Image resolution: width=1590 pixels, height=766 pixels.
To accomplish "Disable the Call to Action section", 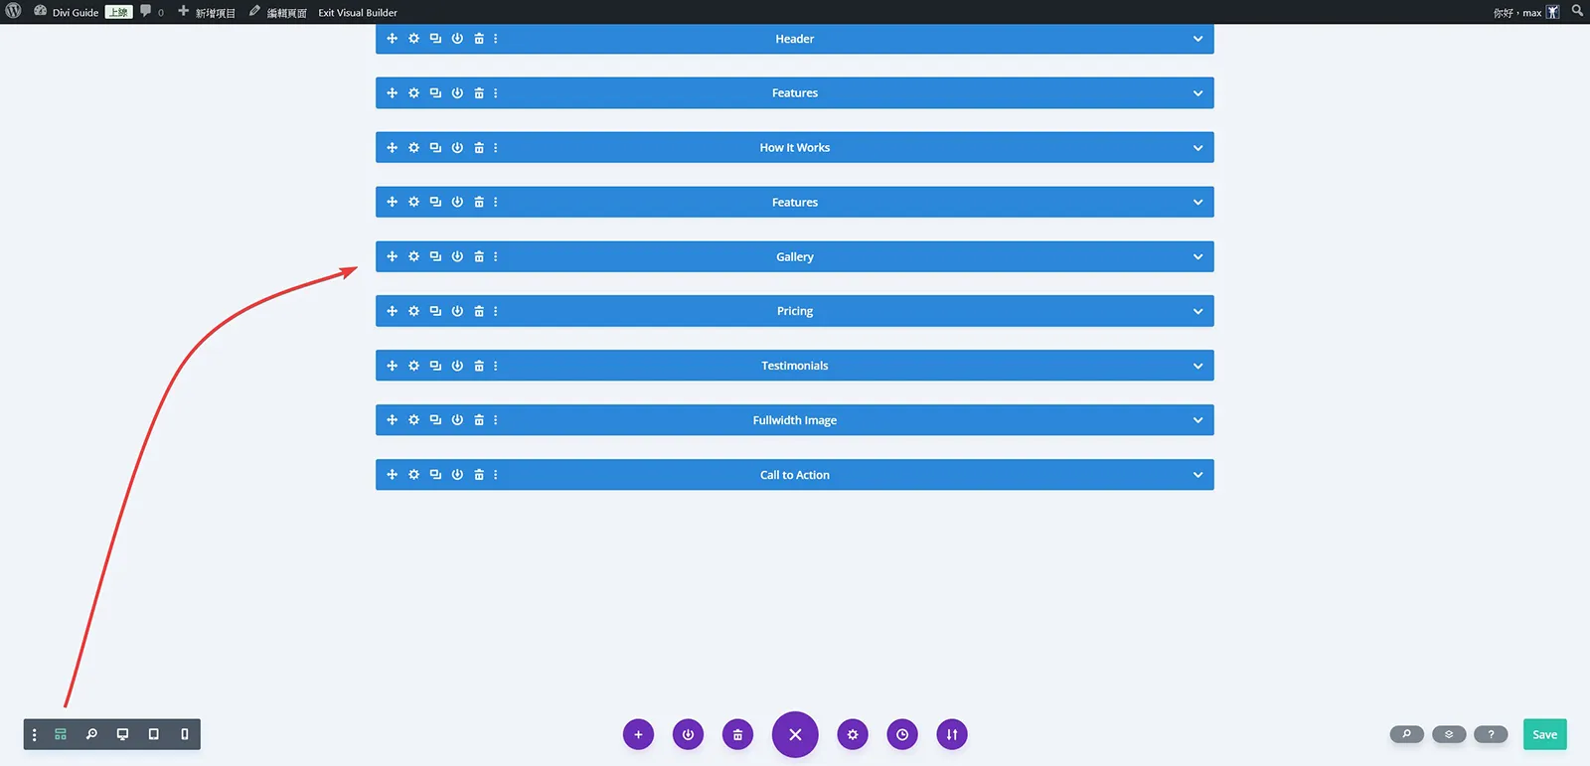I will 457,475.
